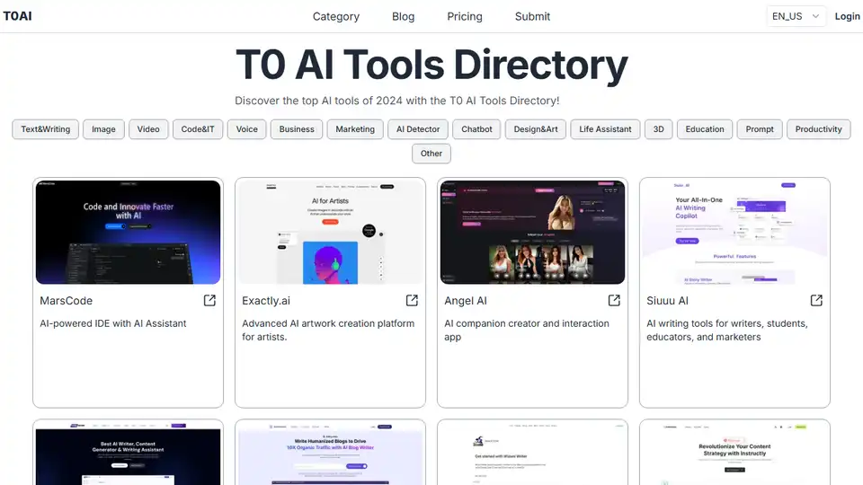Filter by Code&IT category
Viewport: 863px width, 485px height.
(198, 129)
